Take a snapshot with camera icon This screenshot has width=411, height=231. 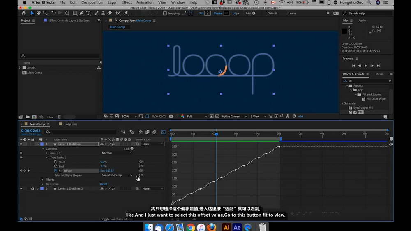click(171, 117)
